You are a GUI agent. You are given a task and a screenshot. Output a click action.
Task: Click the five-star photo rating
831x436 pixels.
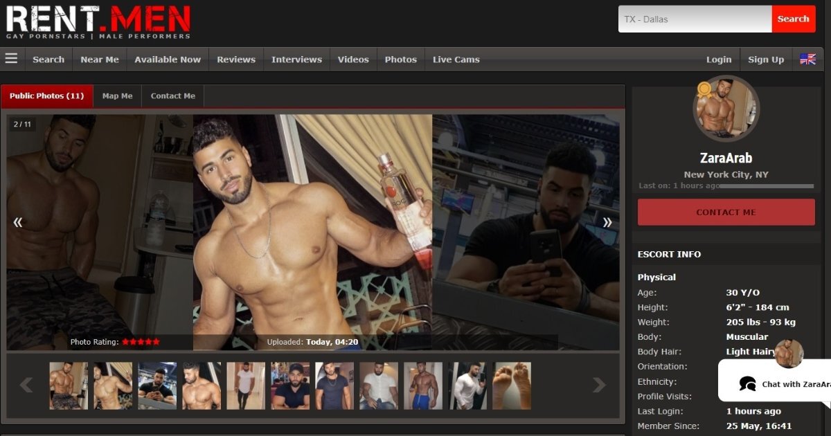pyautogui.click(x=141, y=342)
